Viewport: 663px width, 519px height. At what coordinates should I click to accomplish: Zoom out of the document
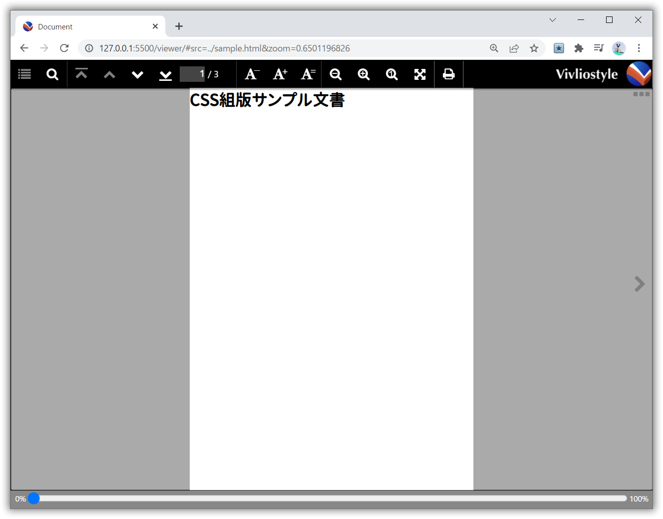coord(335,74)
